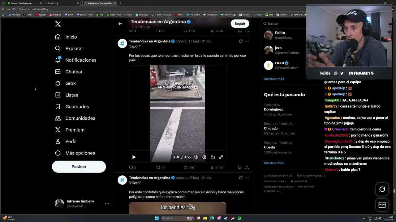This screenshot has width=396, height=222.
Task: Expand footer Más opciones
Action: pos(308,187)
